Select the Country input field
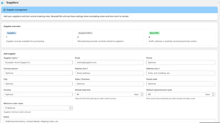Screen dimensions: 220x123 [38, 94]
